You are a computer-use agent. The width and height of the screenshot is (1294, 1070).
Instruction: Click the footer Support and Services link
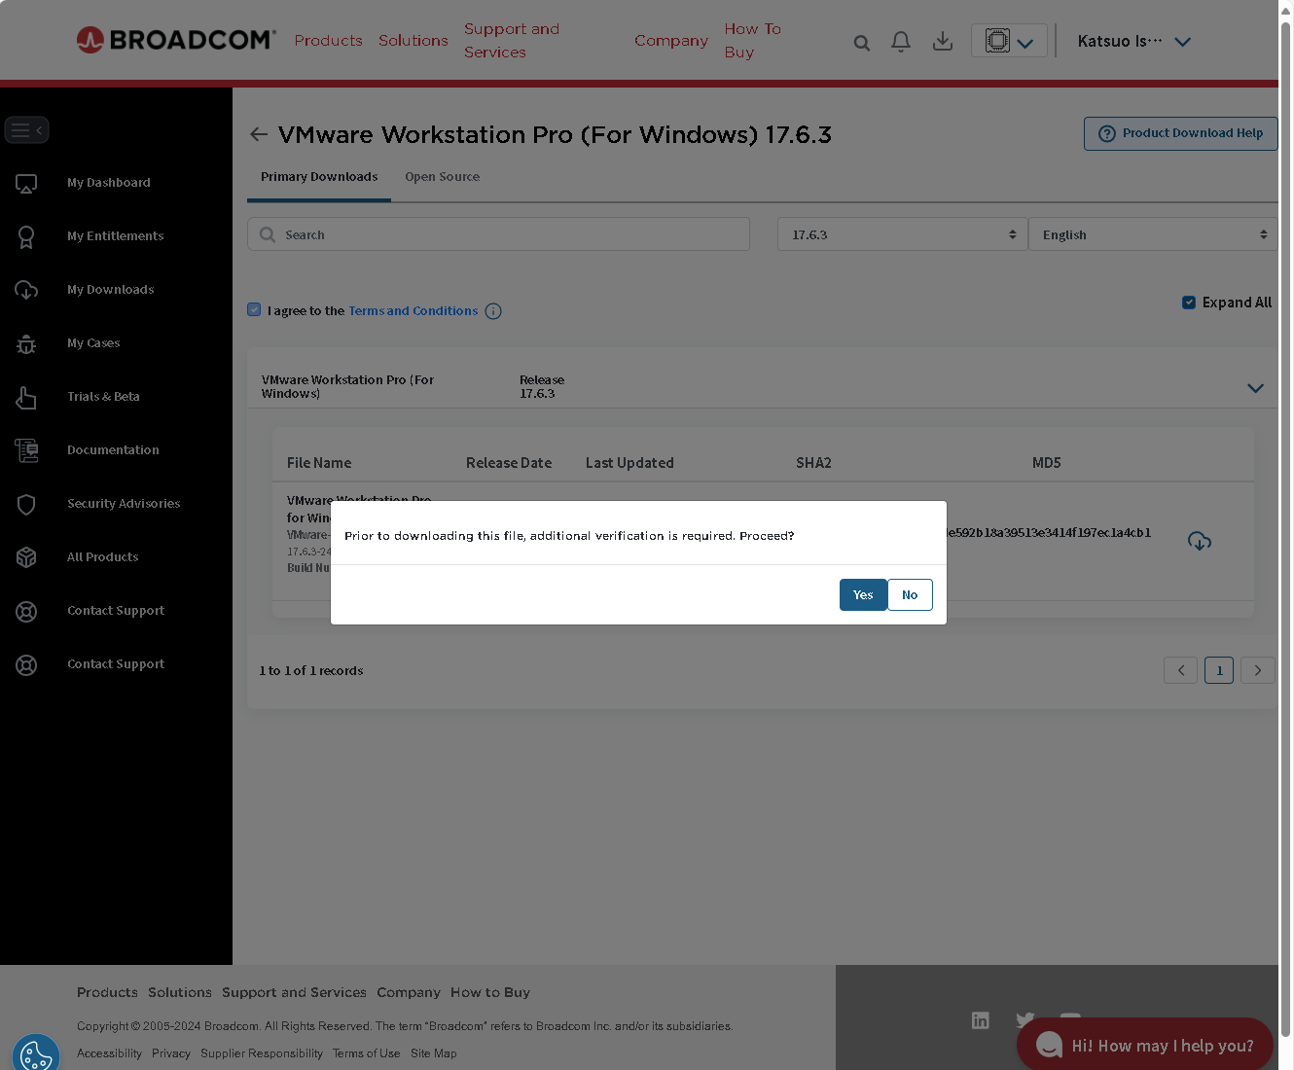(x=294, y=993)
